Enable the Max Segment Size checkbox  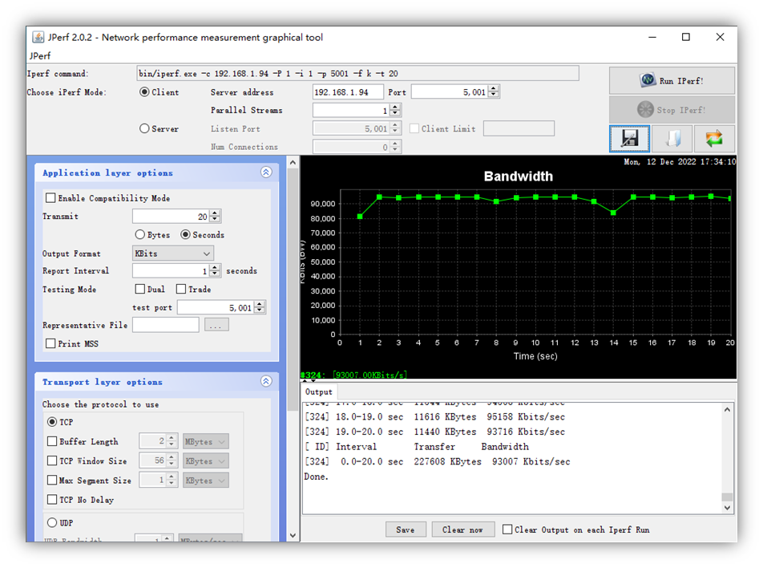(x=52, y=481)
